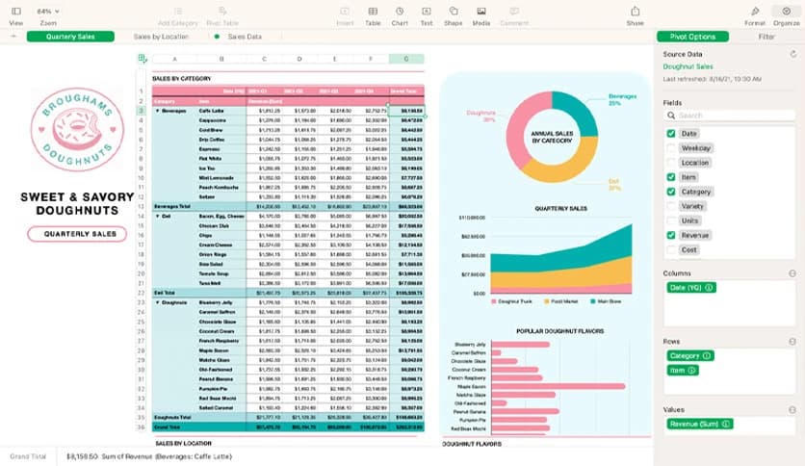Check the Location field checkbox
The height and width of the screenshot is (466, 805).
pos(671,163)
